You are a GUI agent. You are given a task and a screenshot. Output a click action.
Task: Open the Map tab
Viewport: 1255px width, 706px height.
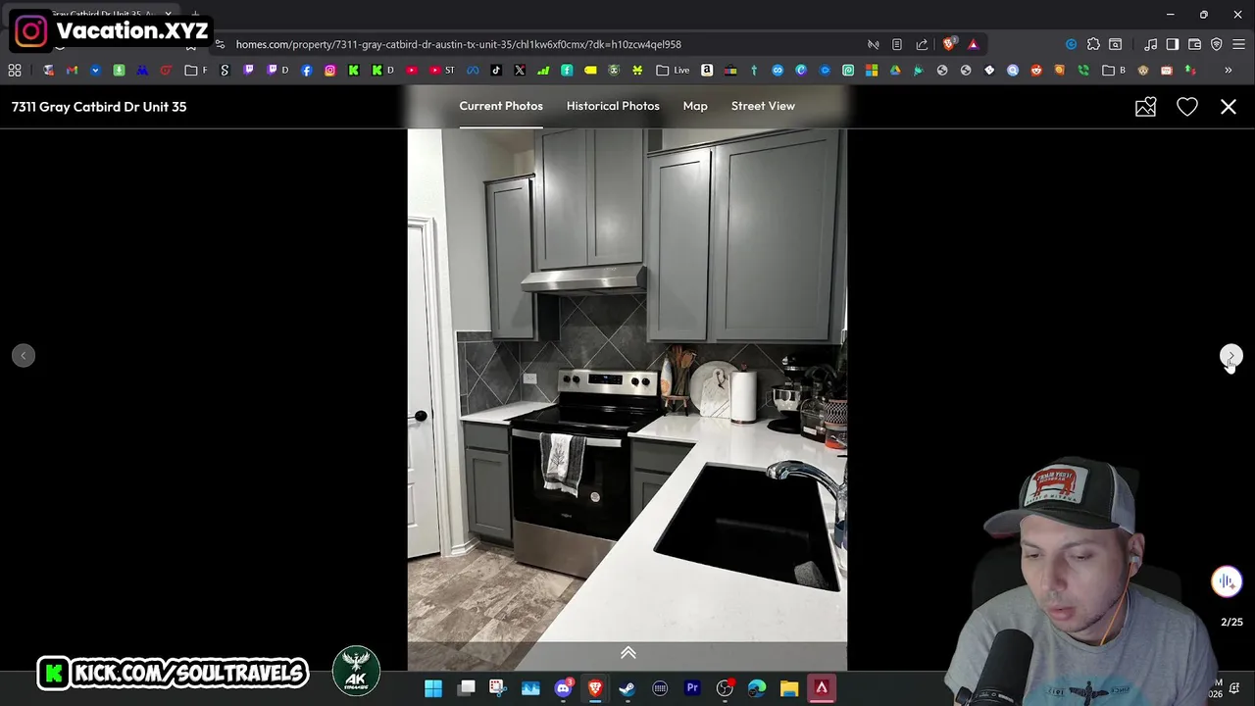(695, 106)
